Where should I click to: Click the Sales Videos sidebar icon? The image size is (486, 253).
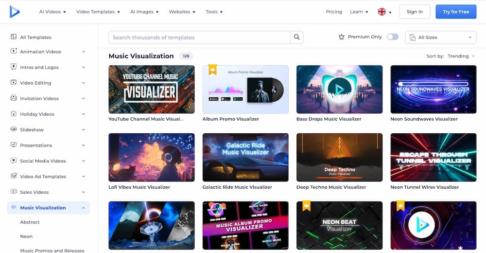[14, 192]
